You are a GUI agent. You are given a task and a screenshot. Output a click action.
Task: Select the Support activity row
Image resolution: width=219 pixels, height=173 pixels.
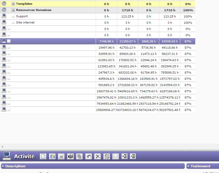point(22,16)
